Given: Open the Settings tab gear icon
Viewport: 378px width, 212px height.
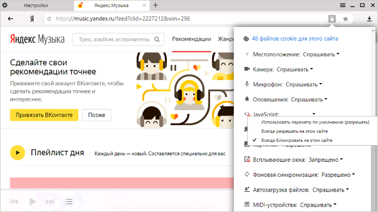Looking at the screenshot, I should coord(4,5).
